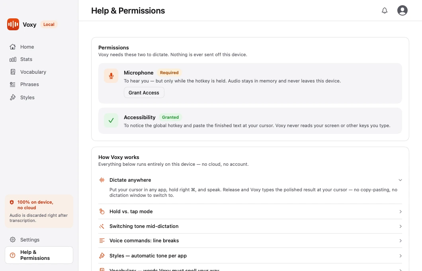The height and width of the screenshot is (271, 422).
Task: Click the How Voxy works heading
Action: [119, 157]
